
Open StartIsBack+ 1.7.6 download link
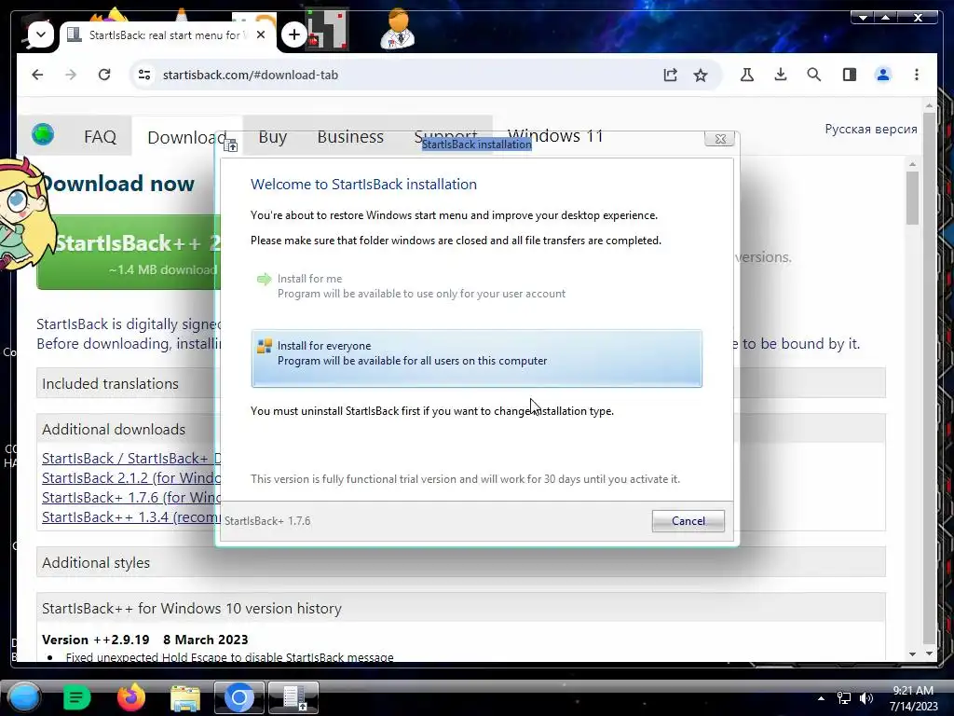point(130,498)
